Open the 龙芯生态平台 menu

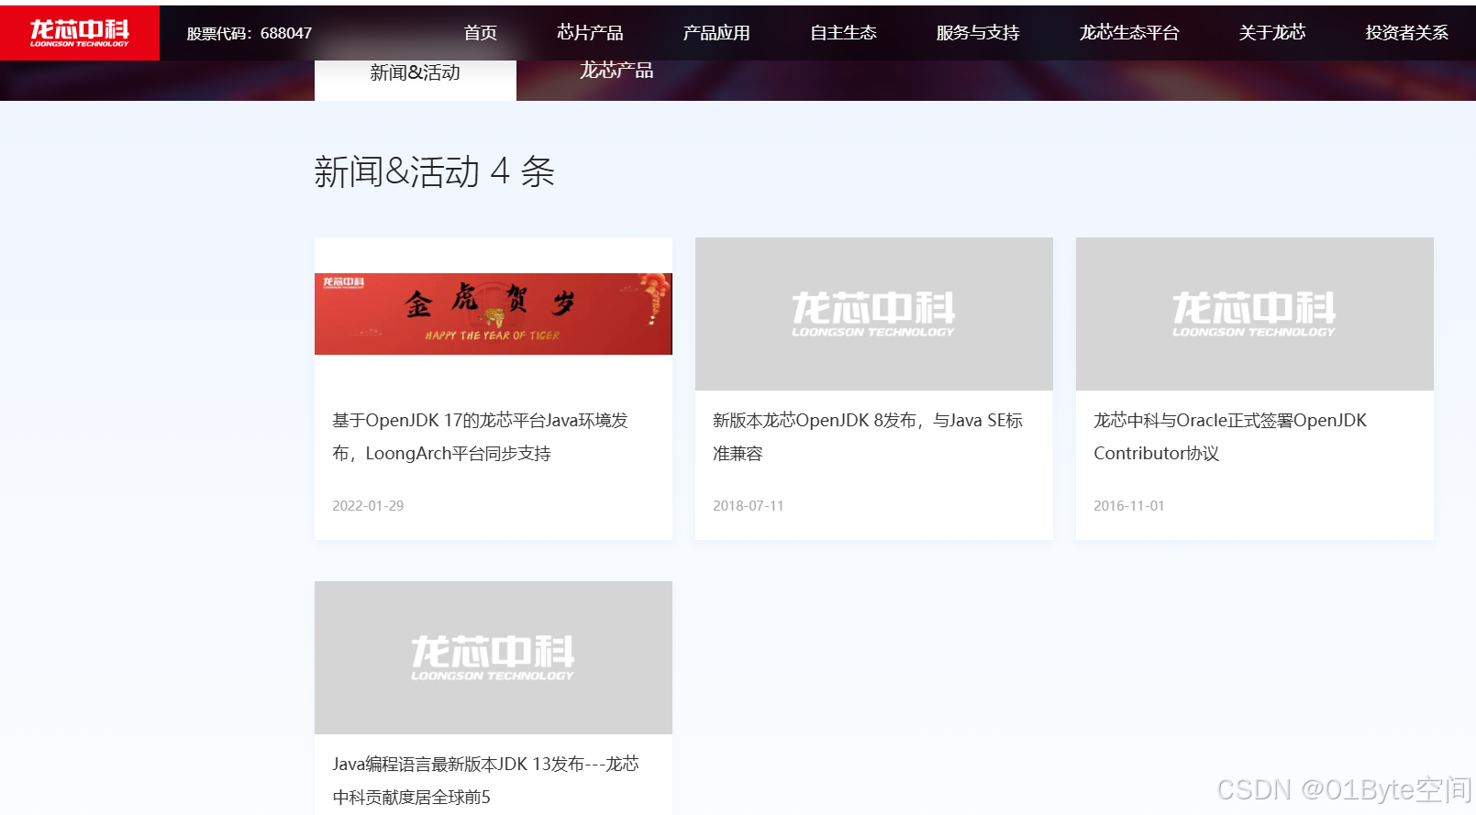coord(1129,33)
